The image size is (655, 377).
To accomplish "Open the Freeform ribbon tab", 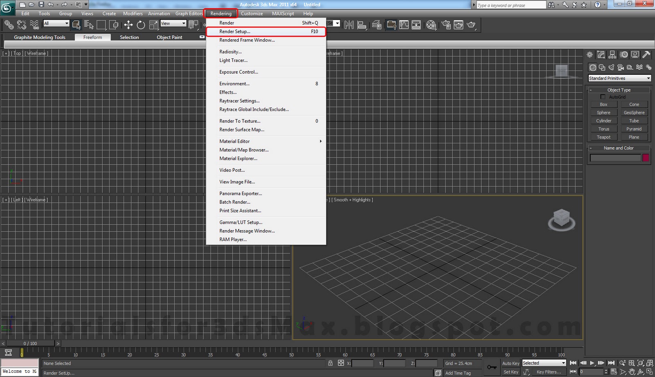I will 93,37.
